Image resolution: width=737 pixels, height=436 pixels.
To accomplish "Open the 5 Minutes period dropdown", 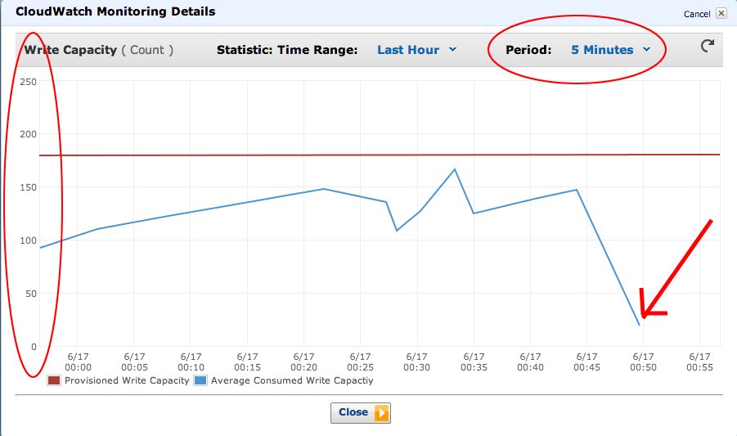I will (x=602, y=50).
